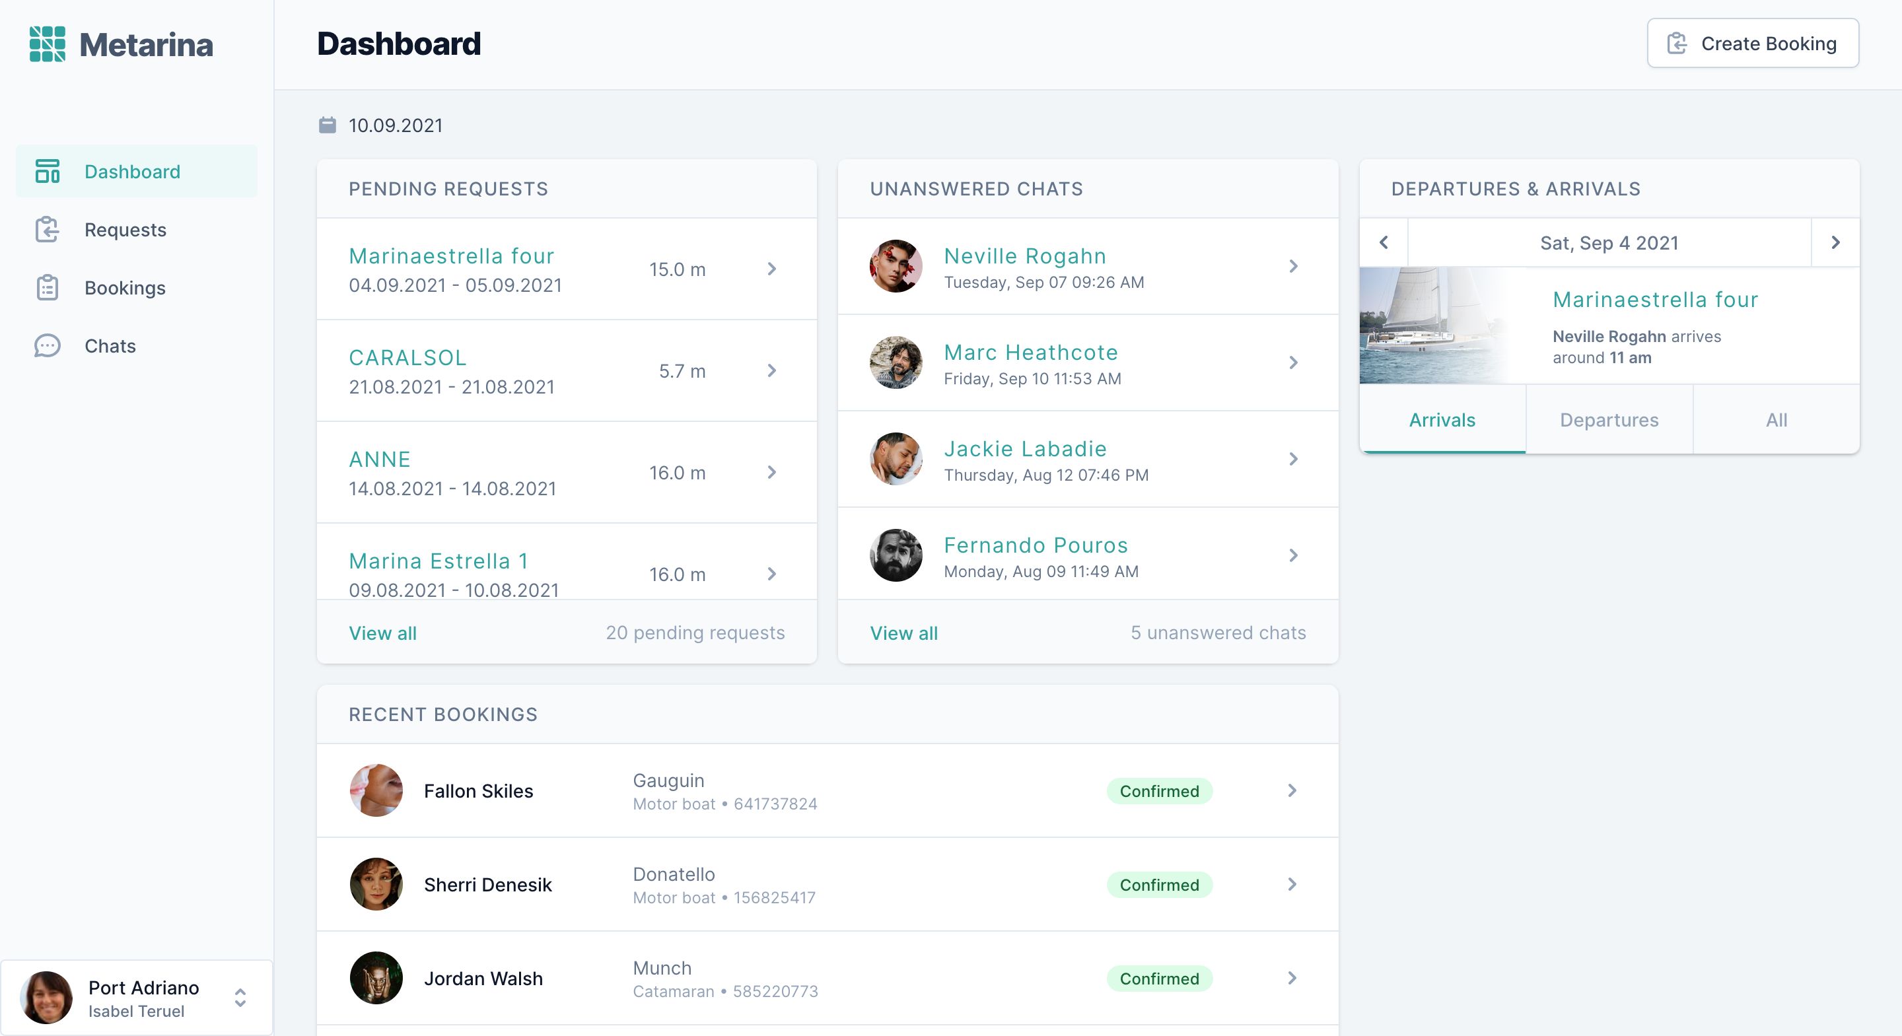Click the sailboat thumbnail in arrivals
The image size is (1902, 1036).
point(1434,326)
